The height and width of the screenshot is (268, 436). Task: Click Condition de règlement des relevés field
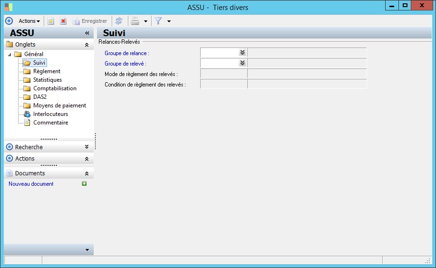point(224,84)
